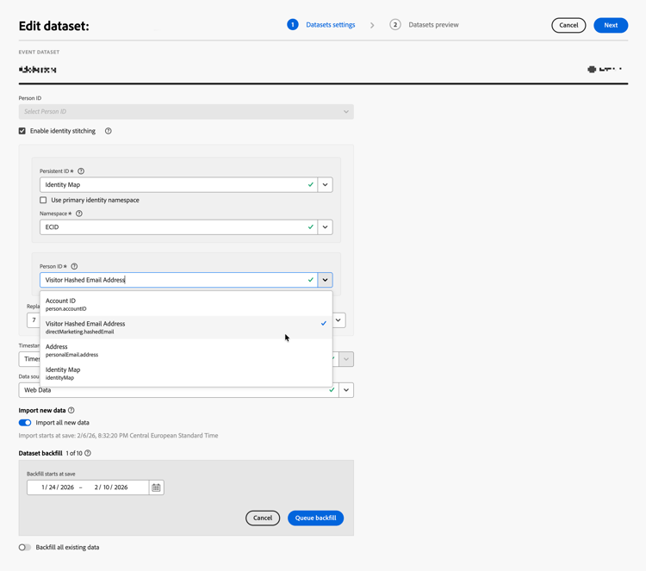The width and height of the screenshot is (646, 571).
Task: Uncheck Enable identity stitching checkbox
Action: [x=22, y=131]
